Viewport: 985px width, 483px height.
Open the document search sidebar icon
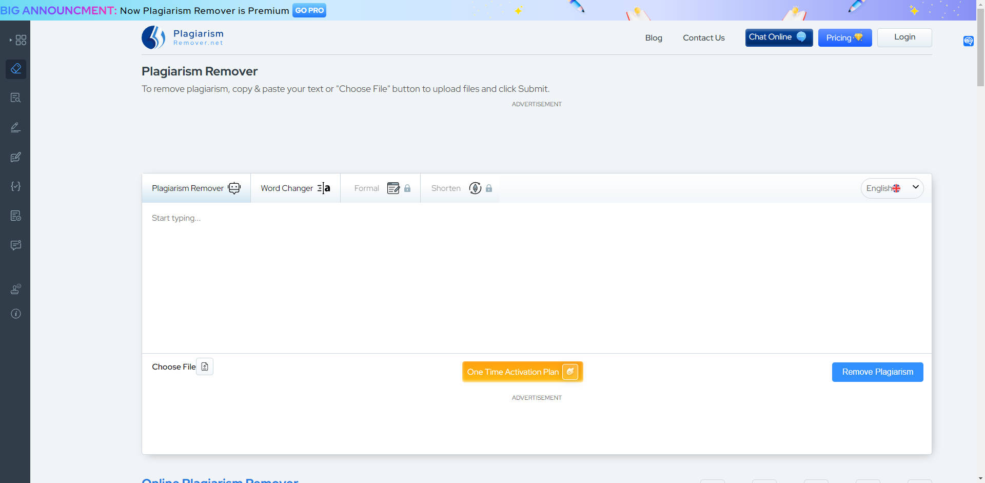point(16,98)
